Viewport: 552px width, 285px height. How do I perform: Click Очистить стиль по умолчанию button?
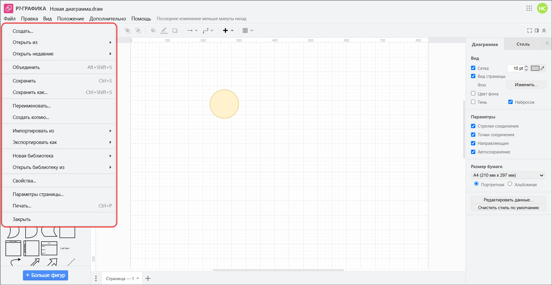pyautogui.click(x=508, y=208)
